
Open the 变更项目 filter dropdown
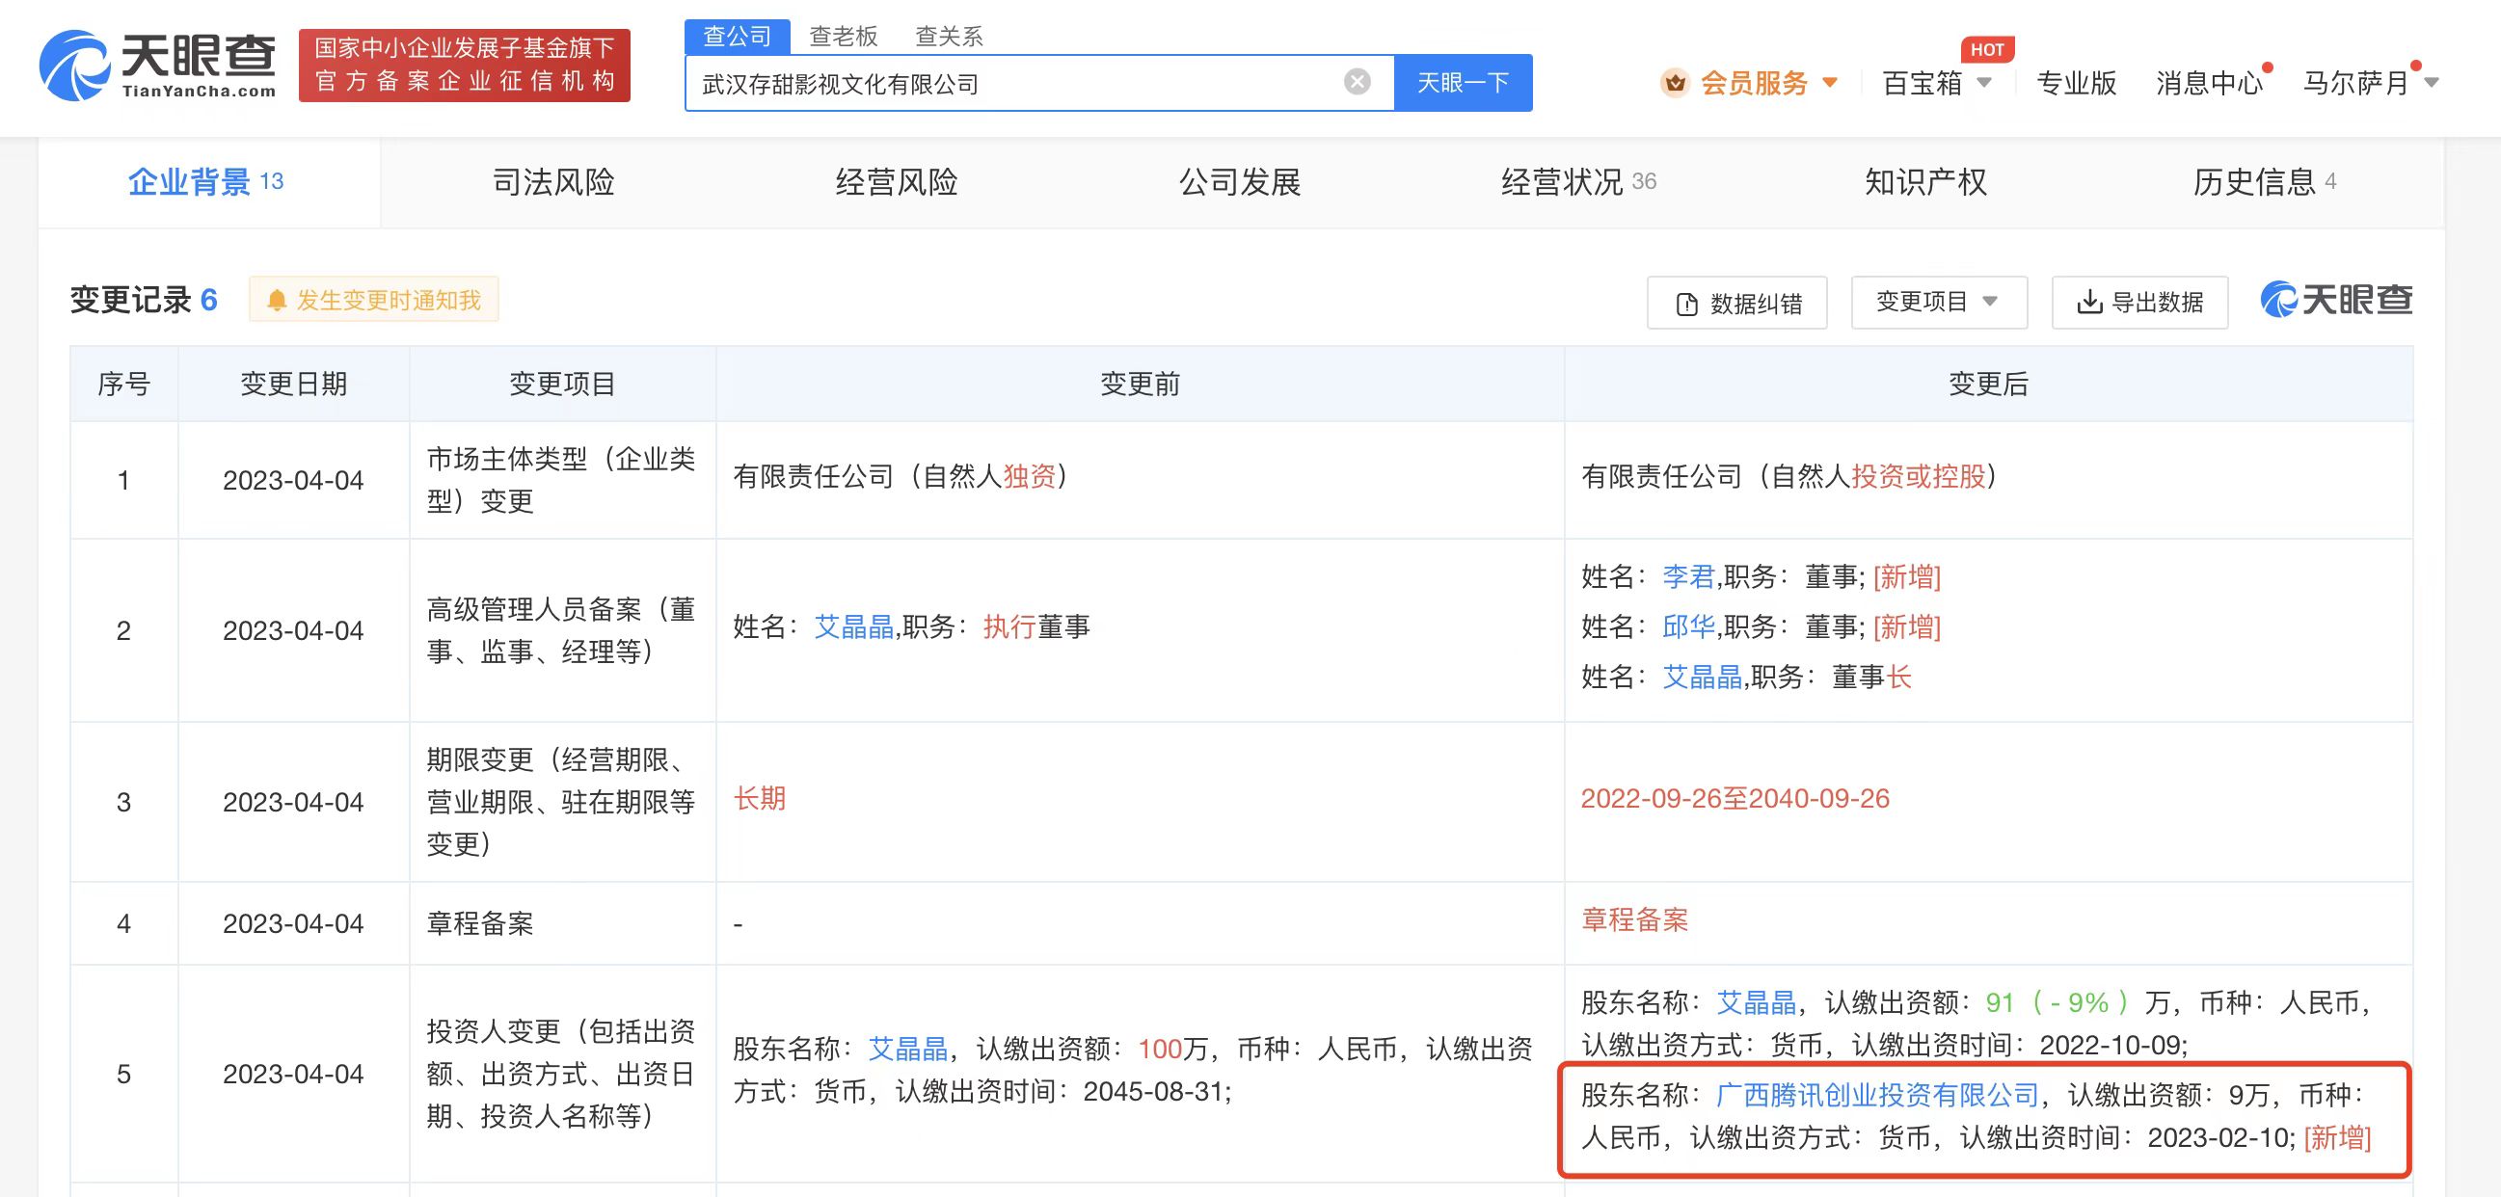point(1938,302)
